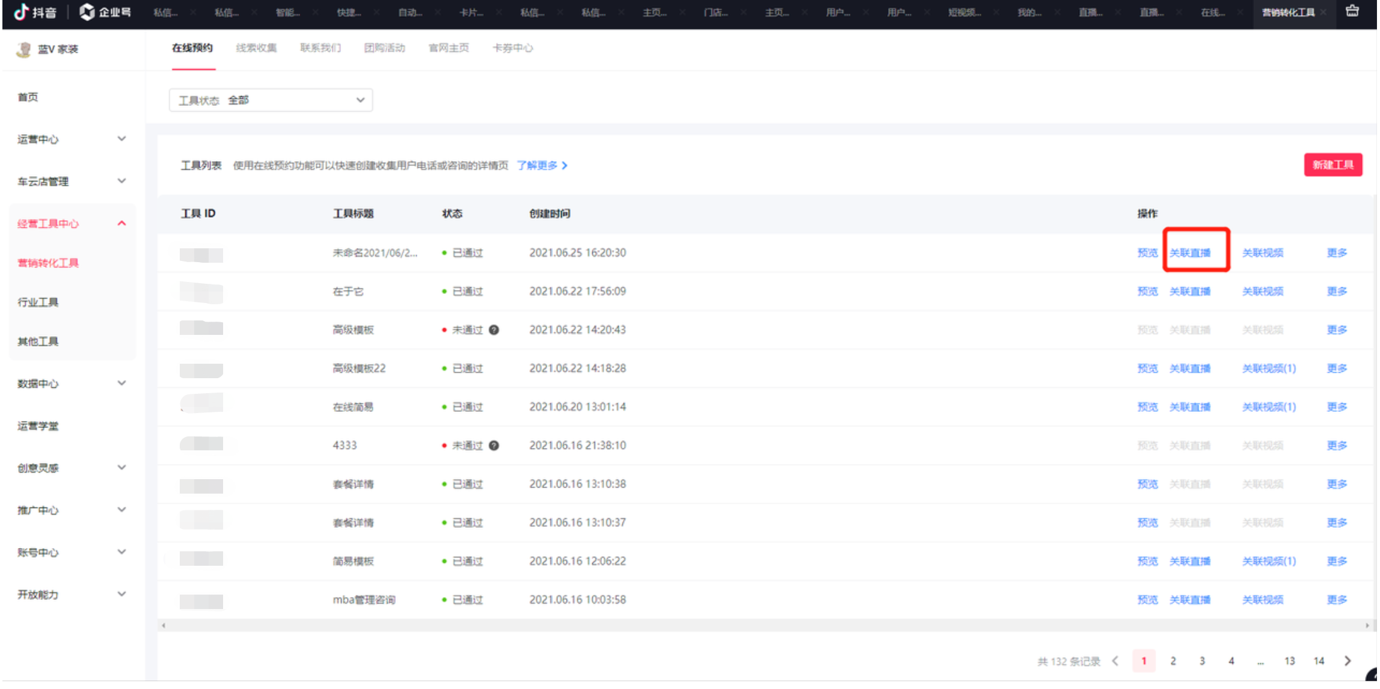Click tool title 高级模板22
This screenshot has width=1380, height=689.
coord(359,369)
